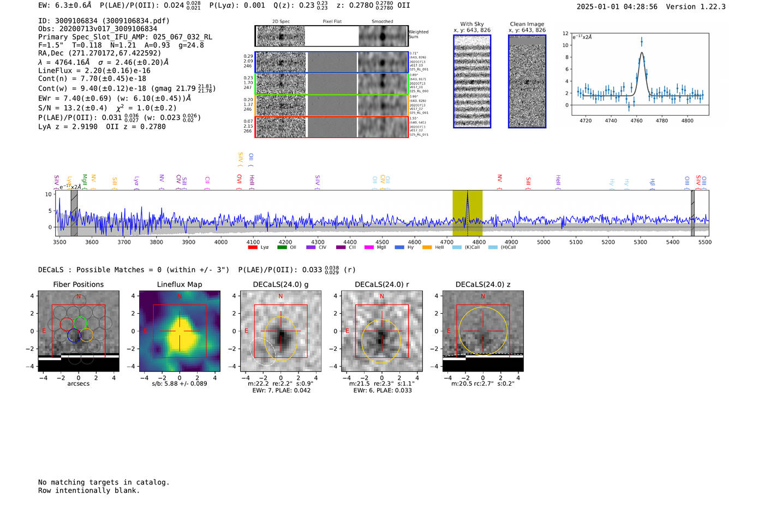The width and height of the screenshot is (764, 520).
Task: Click the OII green legend swatch
Action: click(x=282, y=247)
